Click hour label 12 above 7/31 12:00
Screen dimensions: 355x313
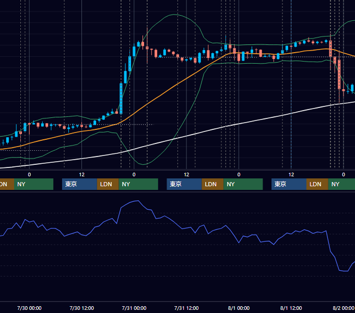(x=186, y=175)
